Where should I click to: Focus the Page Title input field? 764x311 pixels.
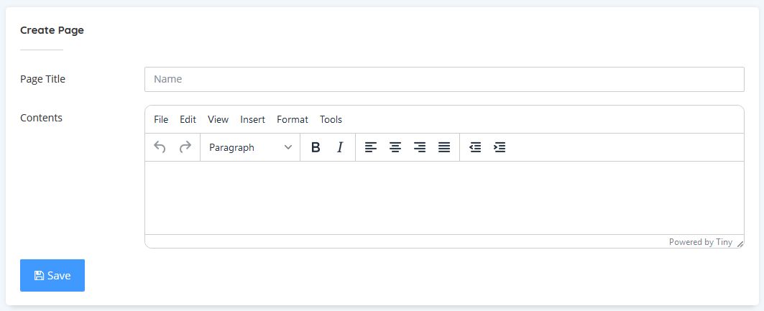tap(443, 79)
